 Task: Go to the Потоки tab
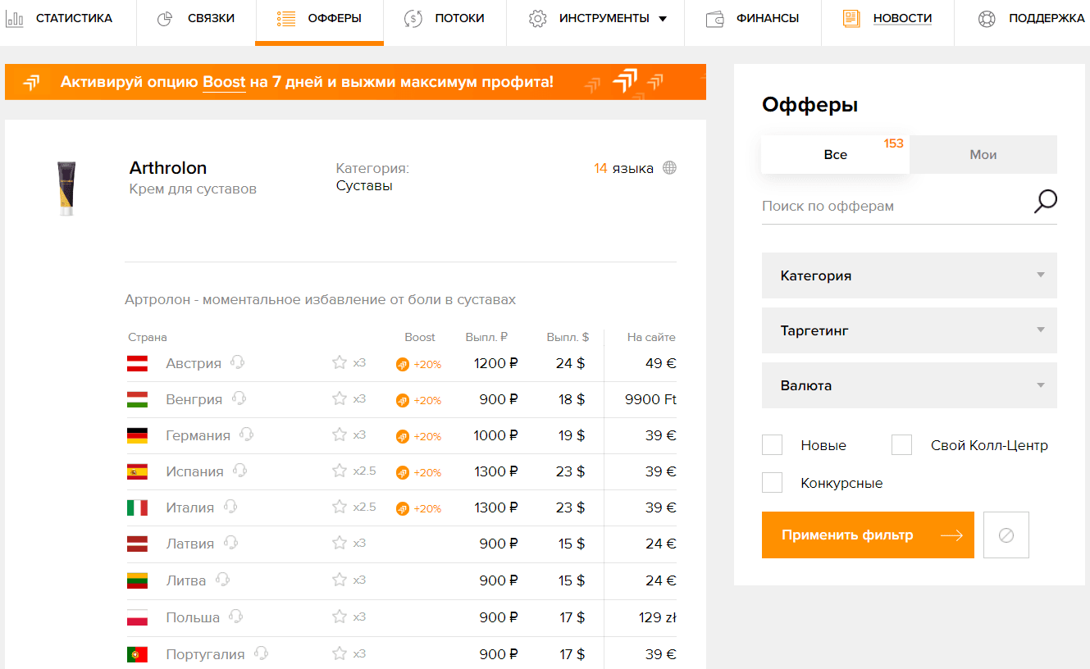(x=445, y=18)
